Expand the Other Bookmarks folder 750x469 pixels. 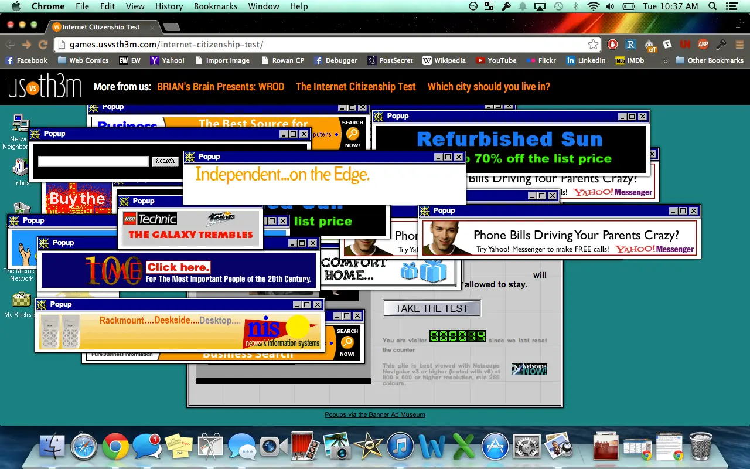[710, 60]
